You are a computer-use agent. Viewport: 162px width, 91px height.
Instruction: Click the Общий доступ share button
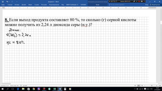(x=155, y=5)
